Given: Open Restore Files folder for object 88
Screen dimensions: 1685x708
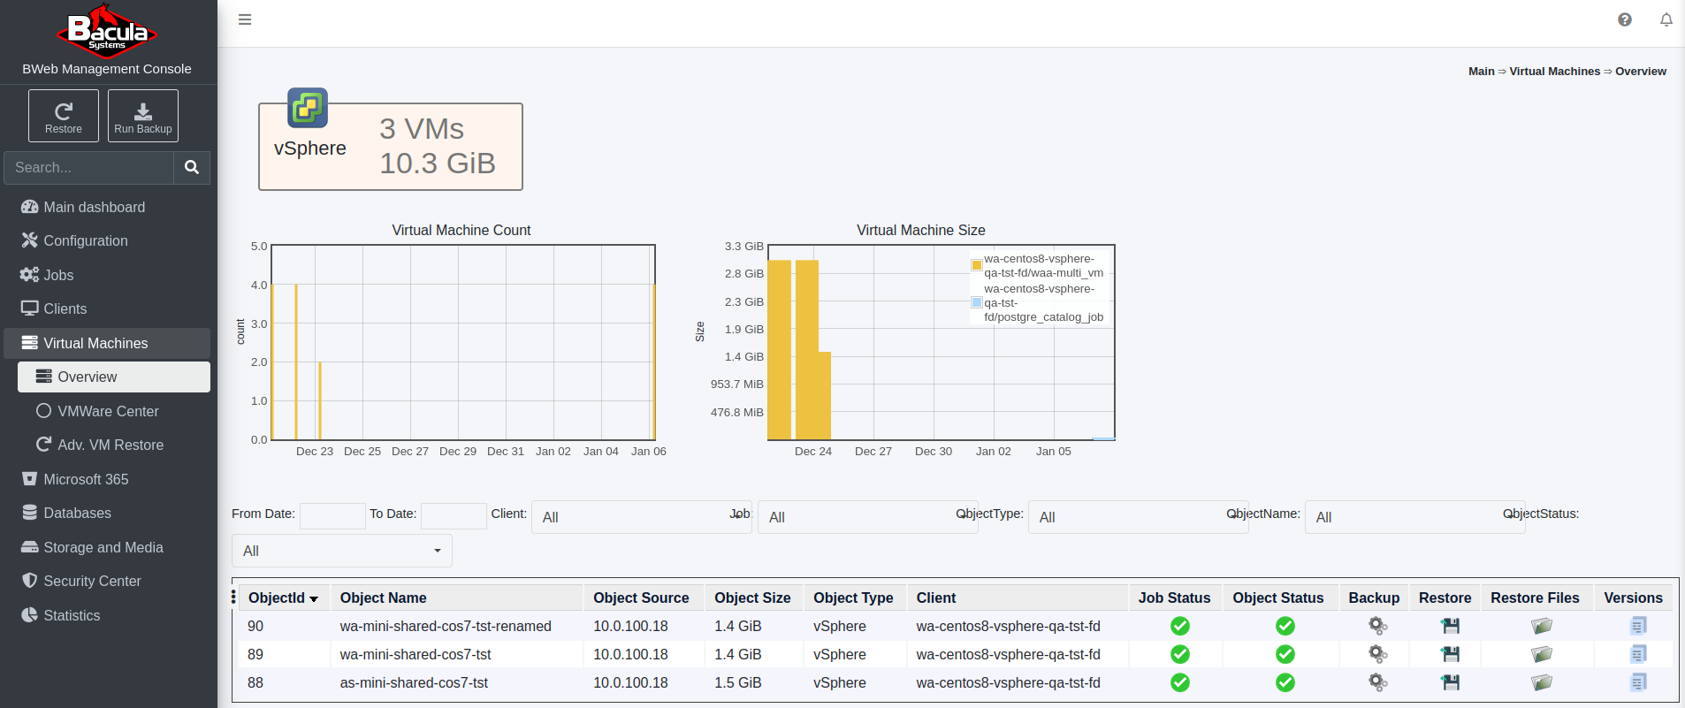Looking at the screenshot, I should (1542, 682).
